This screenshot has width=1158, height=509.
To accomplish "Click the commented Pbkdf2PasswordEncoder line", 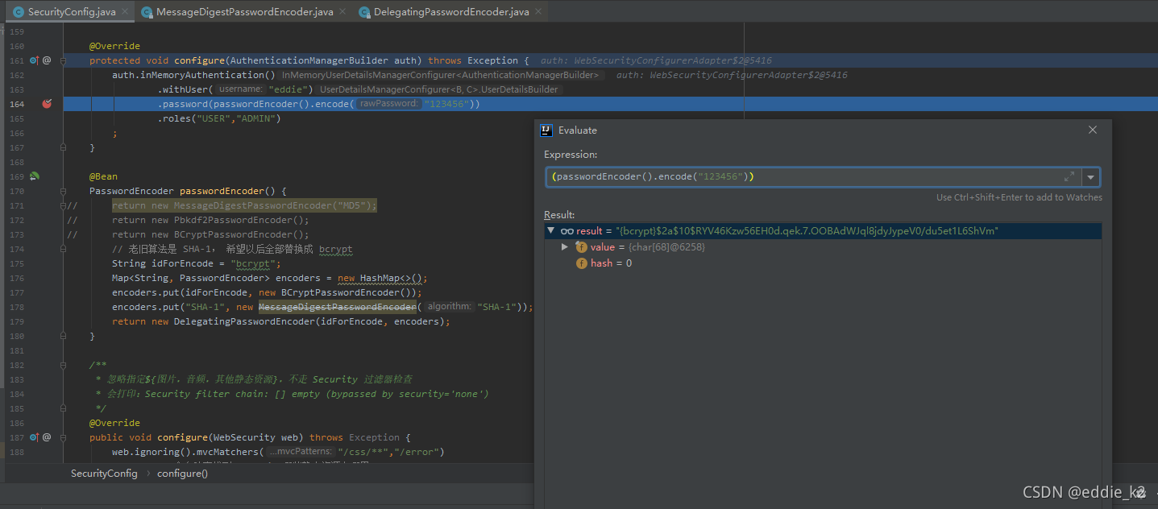I will pyautogui.click(x=210, y=220).
